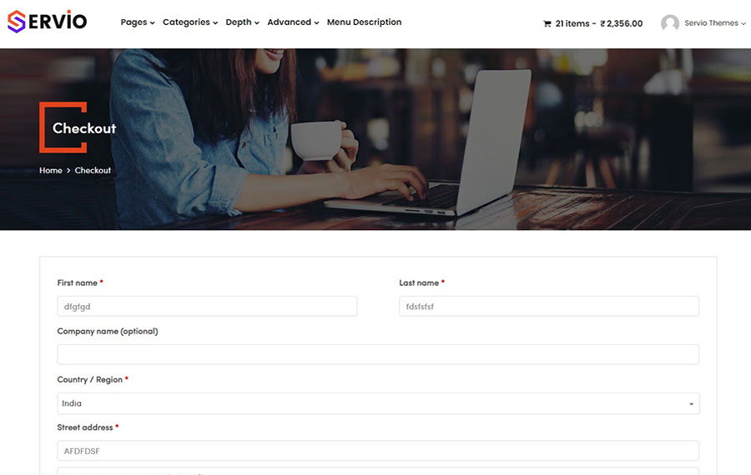Click the Servio logo icon
The image size is (751, 475).
click(17, 22)
